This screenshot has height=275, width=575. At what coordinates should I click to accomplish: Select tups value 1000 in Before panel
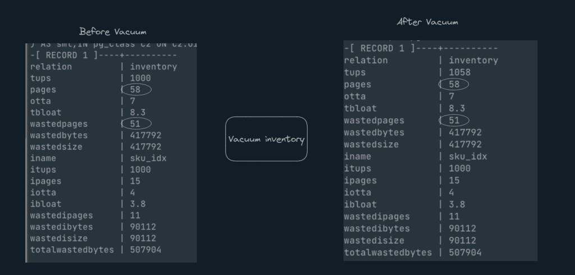click(x=141, y=78)
